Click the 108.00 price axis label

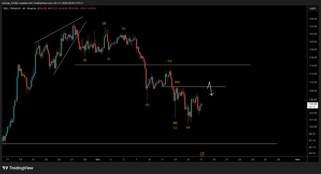(313, 91)
